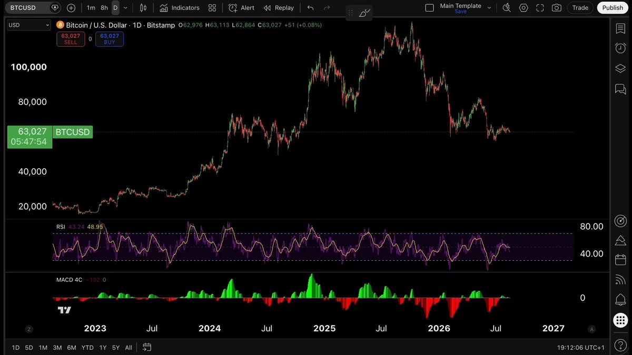This screenshot has width=632, height=355.
Task: Start bar Replay mode
Action: pos(279,8)
